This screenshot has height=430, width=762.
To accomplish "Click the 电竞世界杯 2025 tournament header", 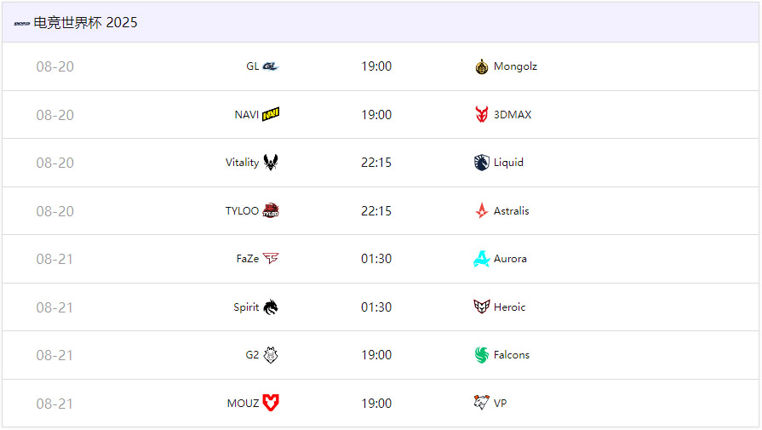I will pyautogui.click(x=85, y=23).
